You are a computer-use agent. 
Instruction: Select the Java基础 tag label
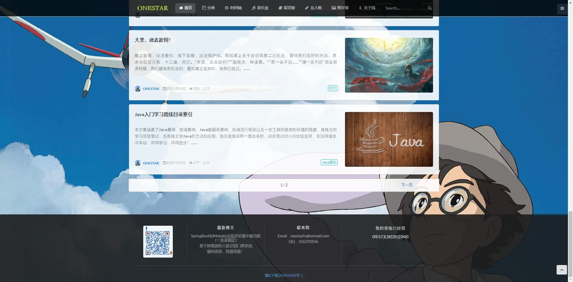click(329, 162)
